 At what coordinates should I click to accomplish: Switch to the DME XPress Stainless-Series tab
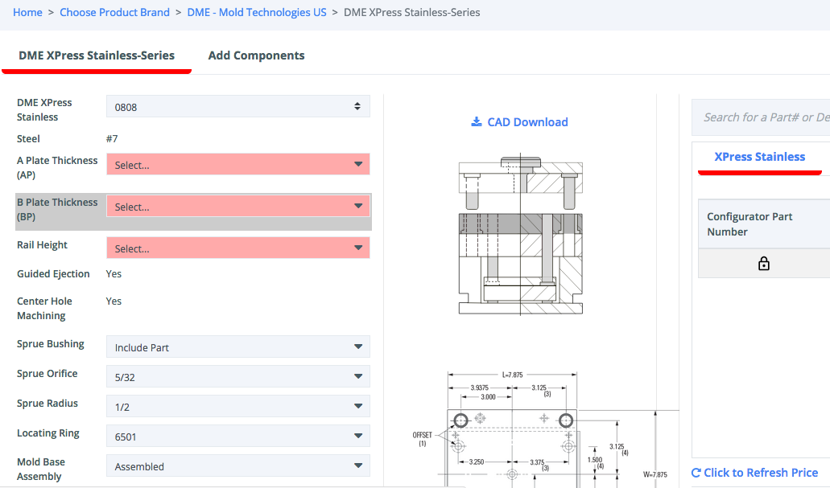click(x=97, y=55)
